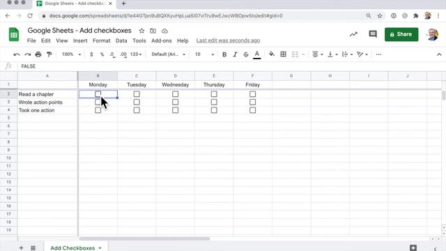Open the Edit menu

[x=46, y=40]
